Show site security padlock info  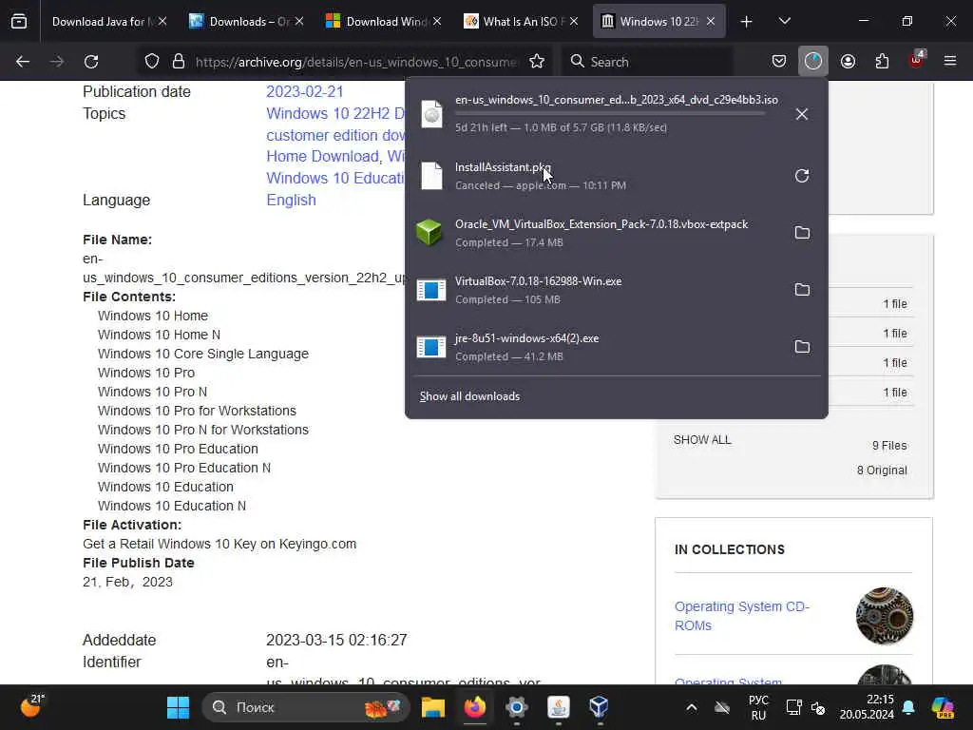tap(179, 62)
